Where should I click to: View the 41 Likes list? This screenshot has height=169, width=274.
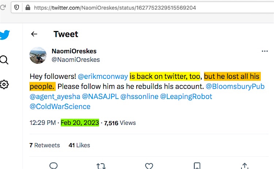click(79, 145)
